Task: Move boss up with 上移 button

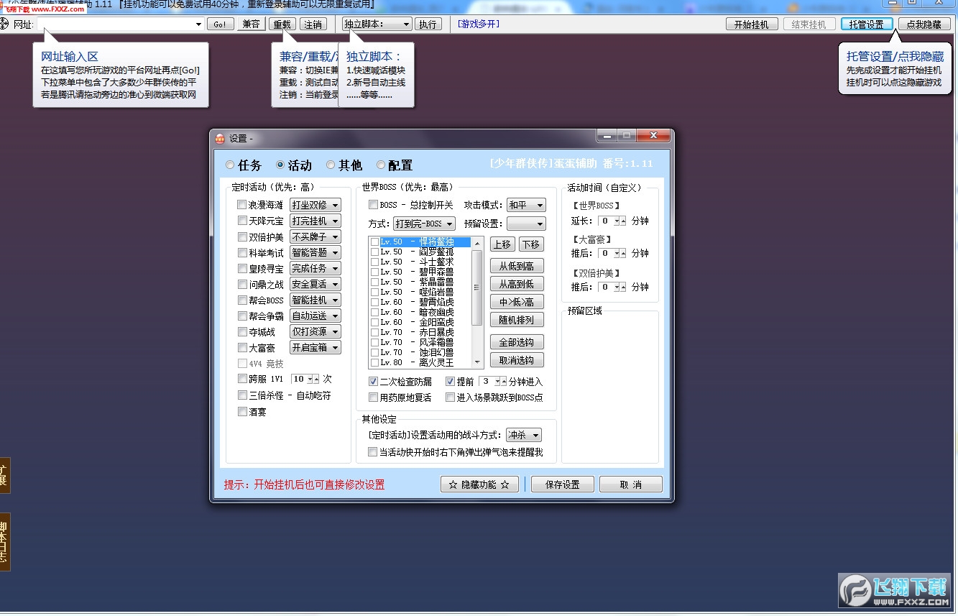Action: pyautogui.click(x=502, y=244)
